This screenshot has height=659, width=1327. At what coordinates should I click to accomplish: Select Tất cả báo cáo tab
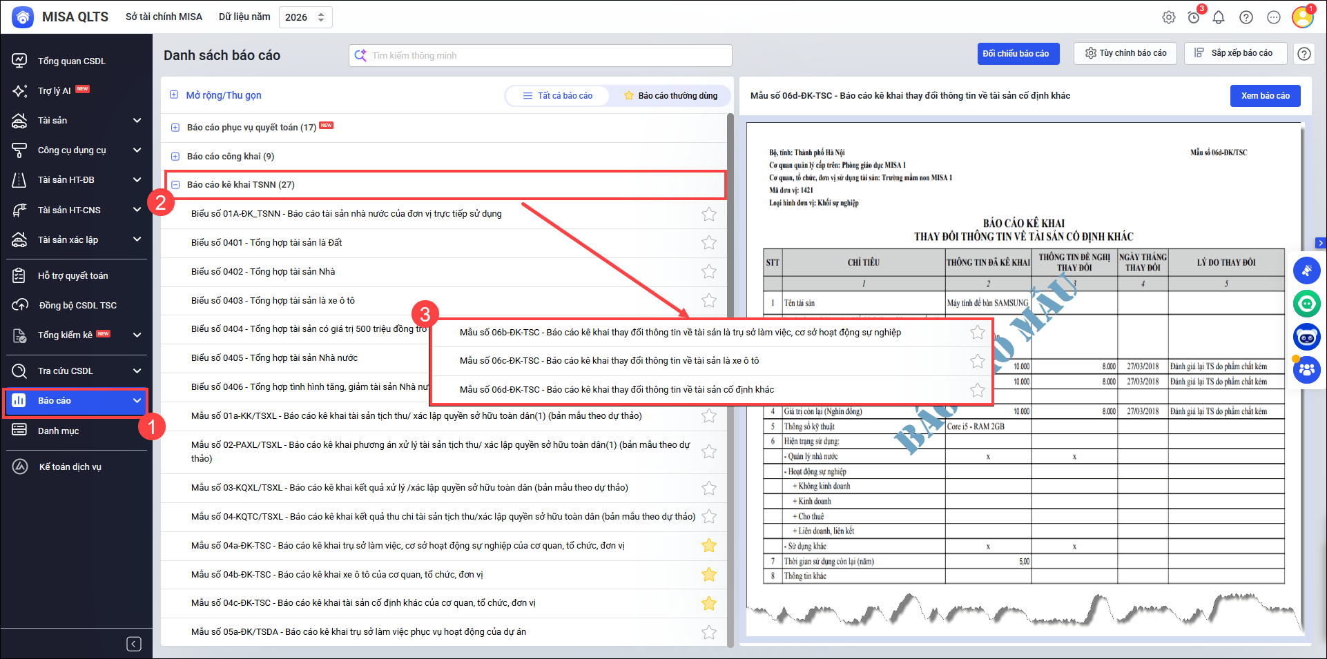(558, 96)
